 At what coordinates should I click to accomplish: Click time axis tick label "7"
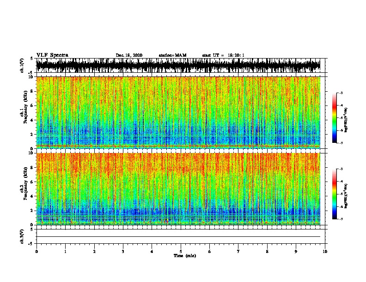click(x=238, y=252)
